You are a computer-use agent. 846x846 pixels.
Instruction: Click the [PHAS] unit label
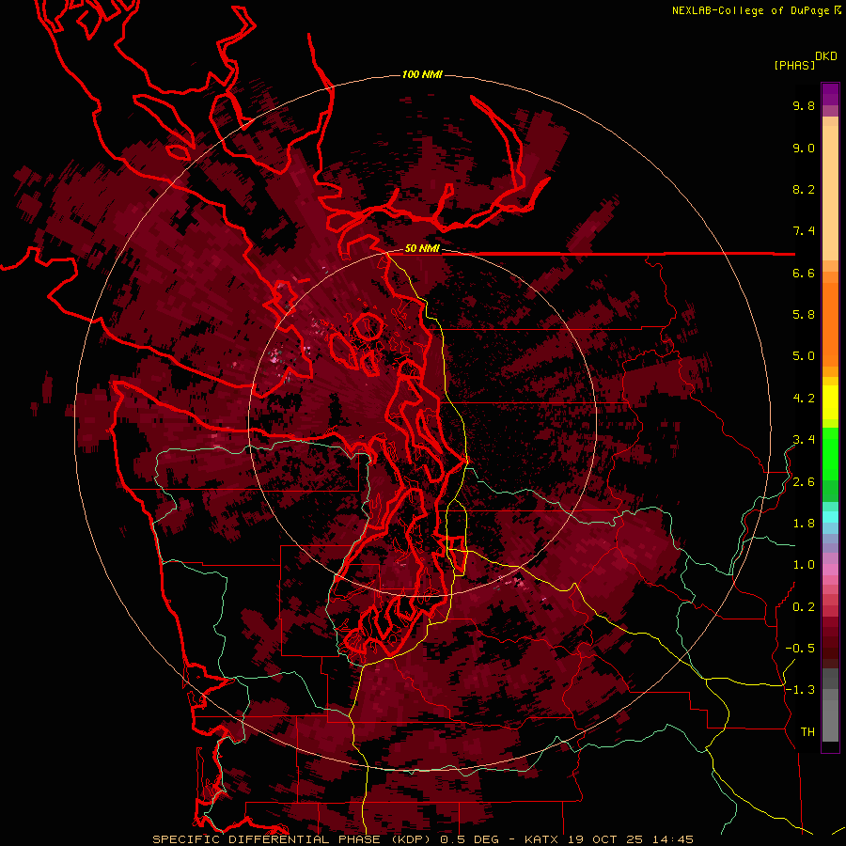point(794,66)
